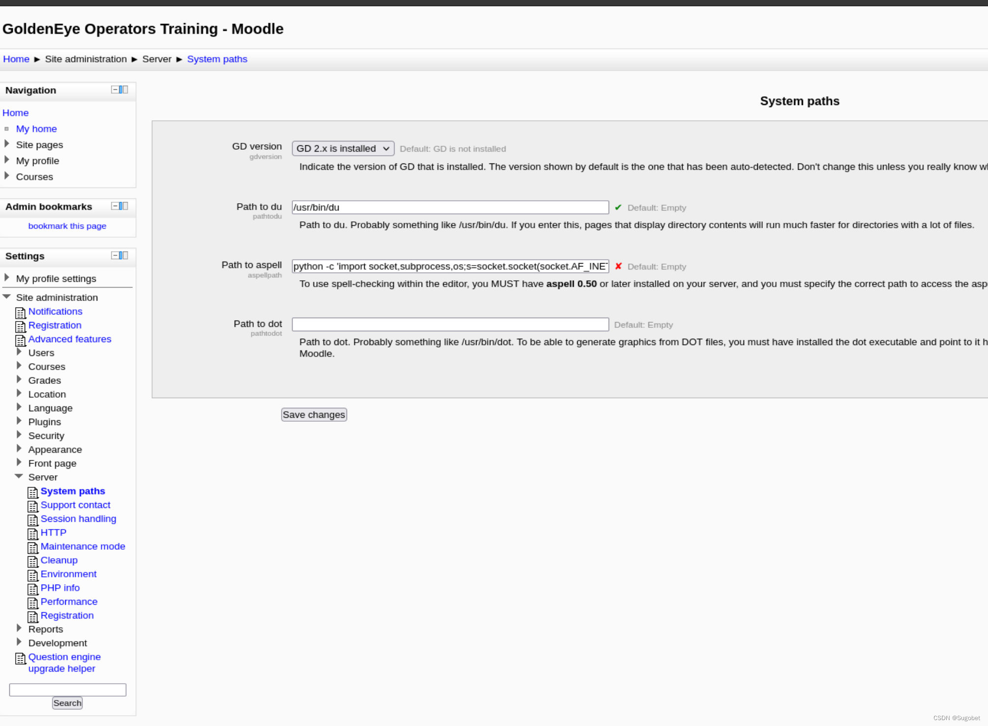The image size is (988, 726).
Task: Click the Path to aspell text field
Action: click(x=450, y=267)
